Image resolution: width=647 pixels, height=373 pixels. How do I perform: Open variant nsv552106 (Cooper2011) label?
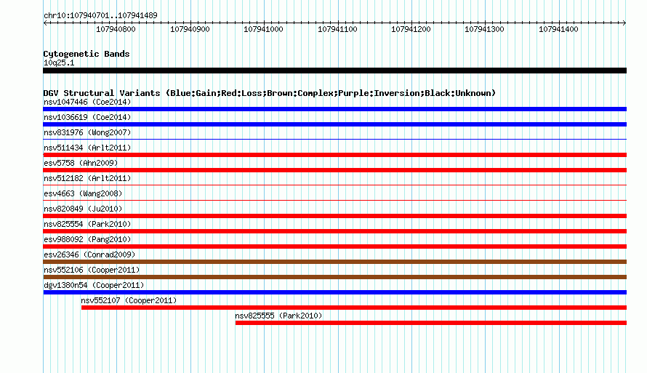point(92,270)
